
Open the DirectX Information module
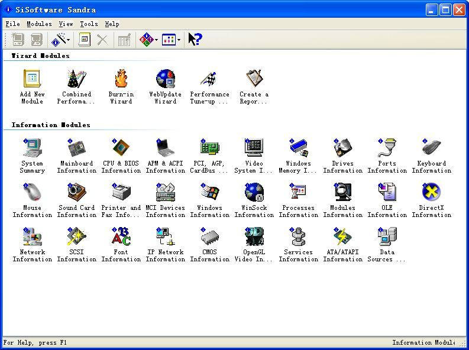coord(431,192)
